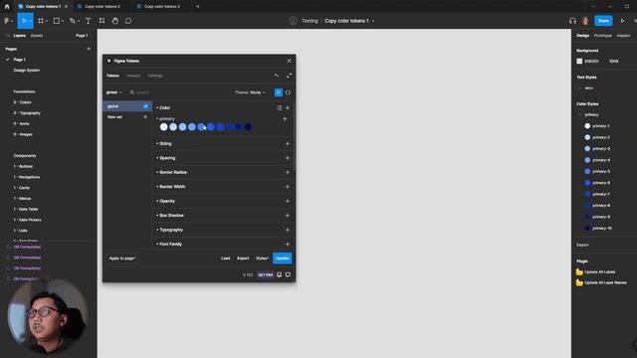
Task: Toggle the global token set checkbox
Action: (145, 106)
